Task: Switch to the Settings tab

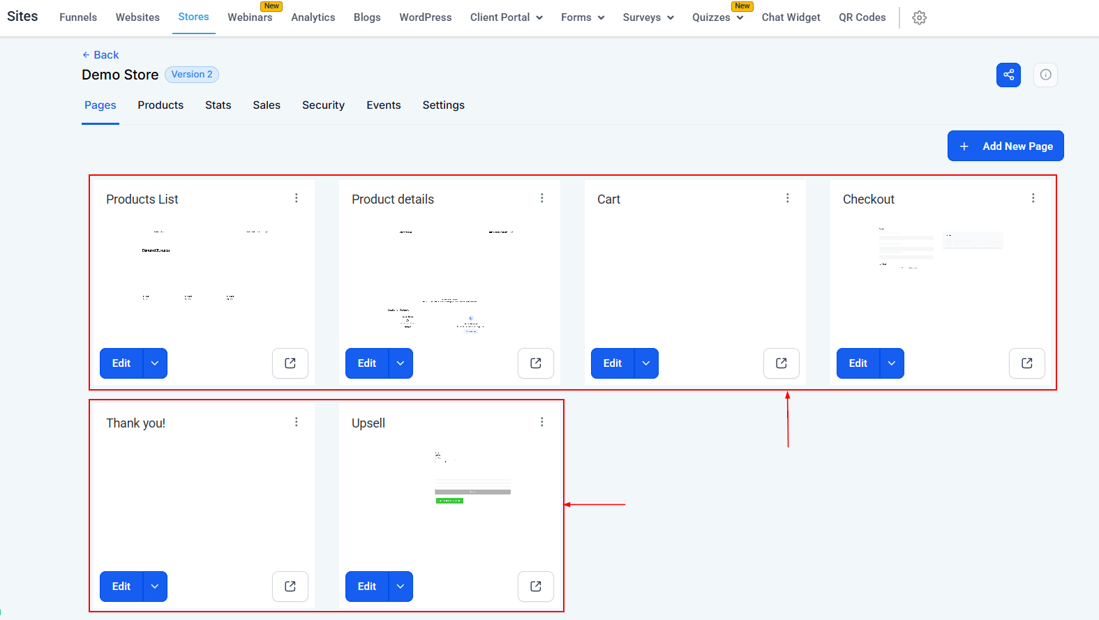Action: tap(444, 105)
